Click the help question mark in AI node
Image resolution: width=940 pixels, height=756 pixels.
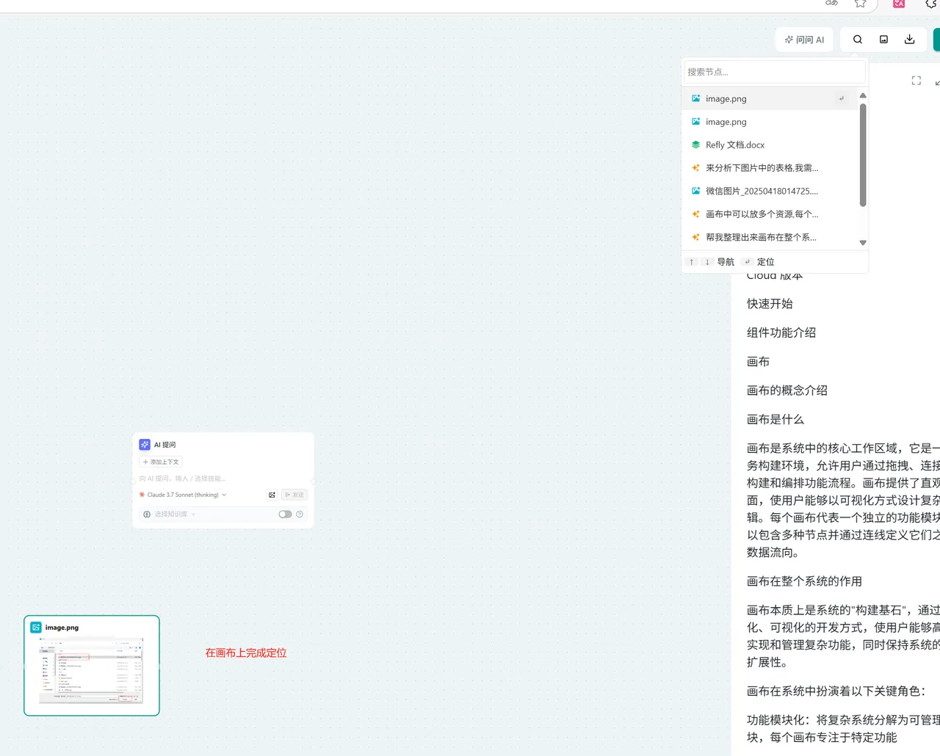point(300,515)
